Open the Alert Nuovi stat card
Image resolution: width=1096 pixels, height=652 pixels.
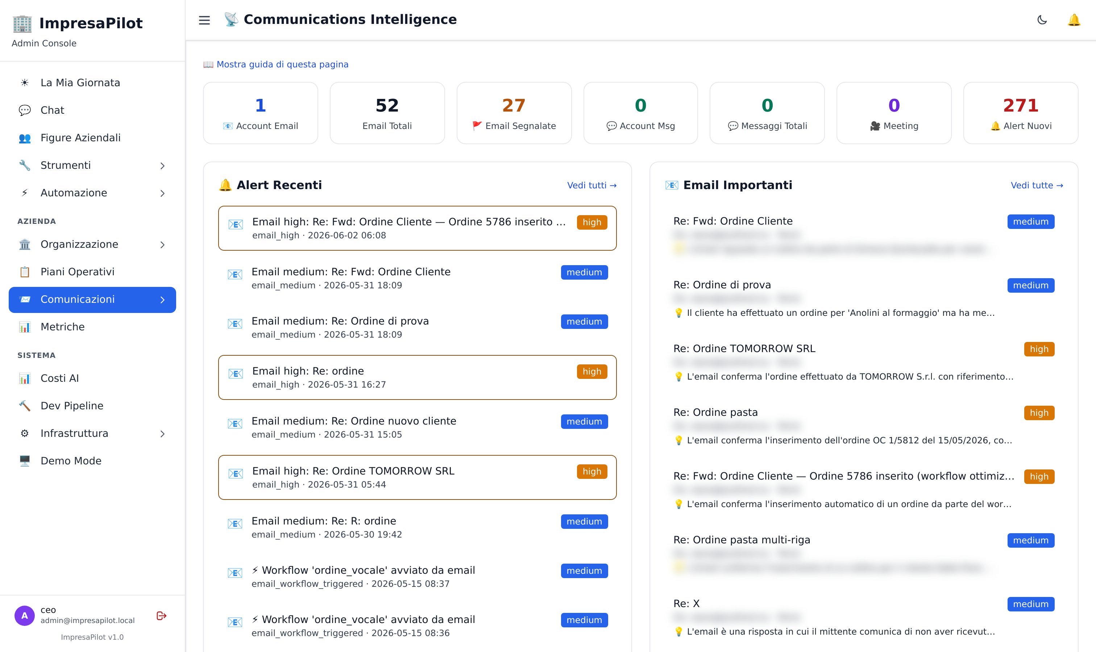click(1021, 113)
